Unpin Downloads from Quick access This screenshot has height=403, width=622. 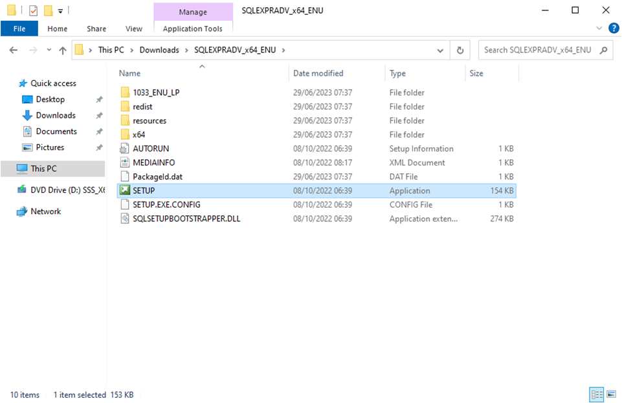coord(99,115)
